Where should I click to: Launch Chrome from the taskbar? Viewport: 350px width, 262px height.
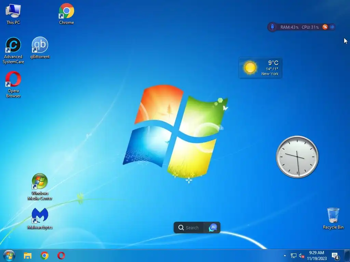(44, 256)
